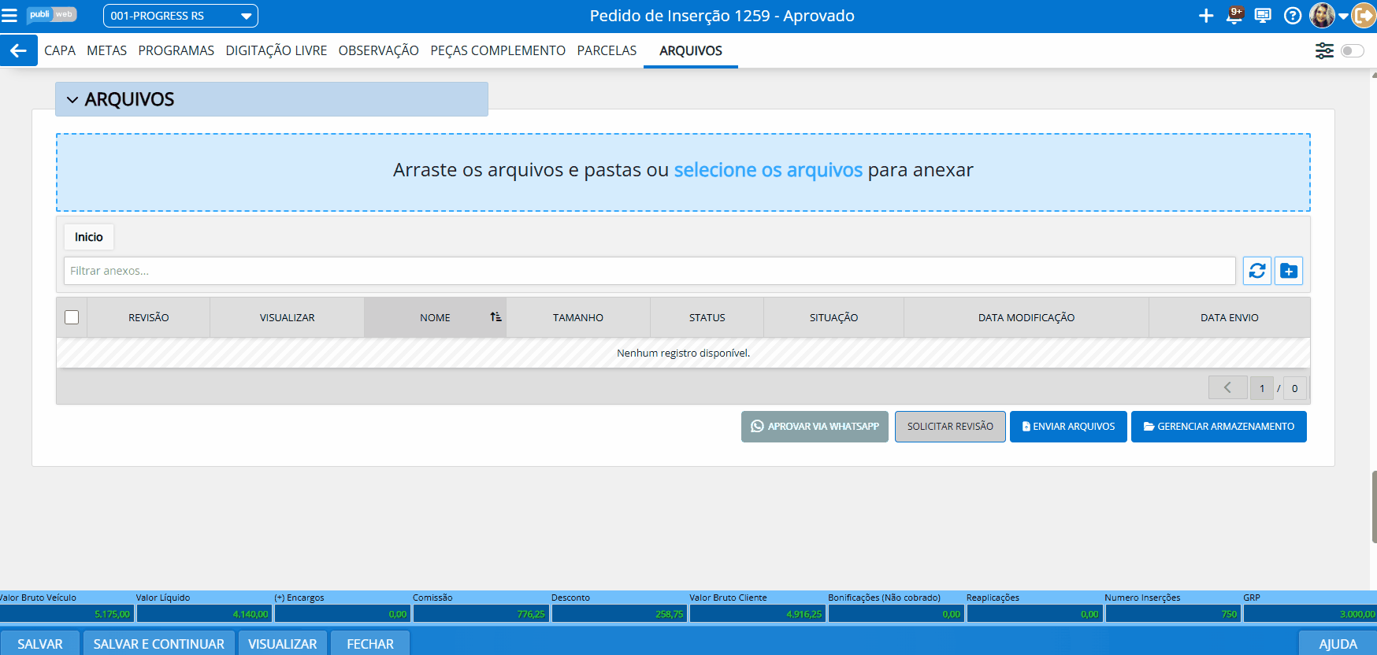This screenshot has width=1377, height=655.
Task: Click the selecione os arquivos link
Action: 768,170
